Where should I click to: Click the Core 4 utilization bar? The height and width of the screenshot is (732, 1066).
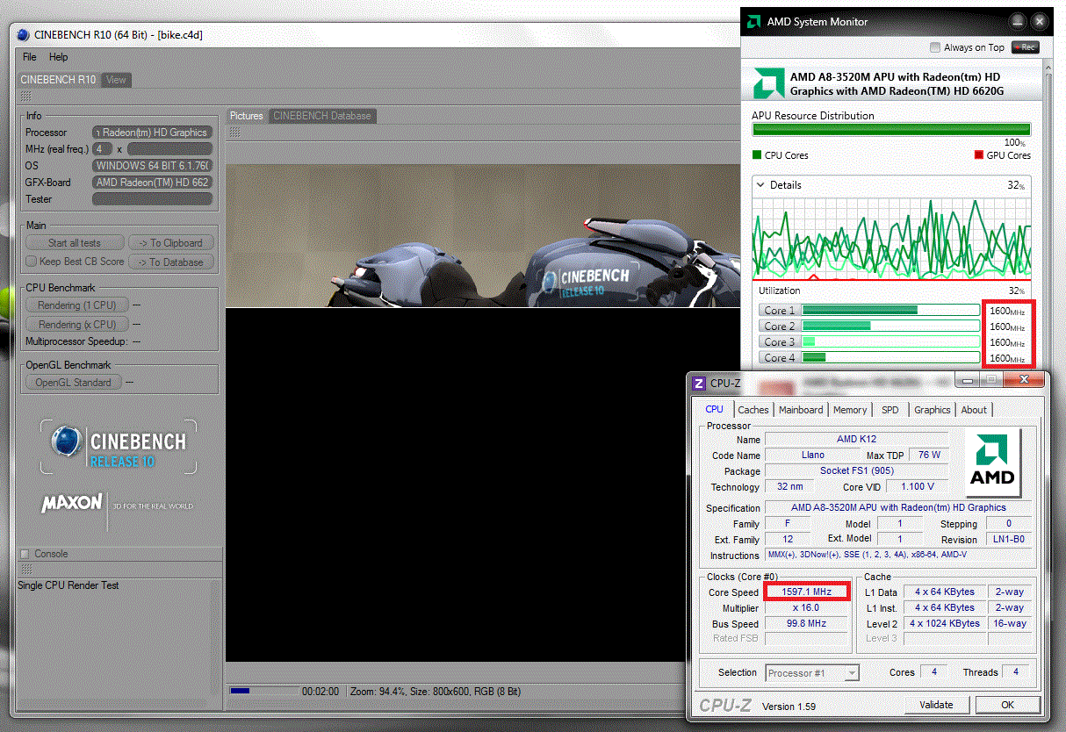tap(890, 357)
